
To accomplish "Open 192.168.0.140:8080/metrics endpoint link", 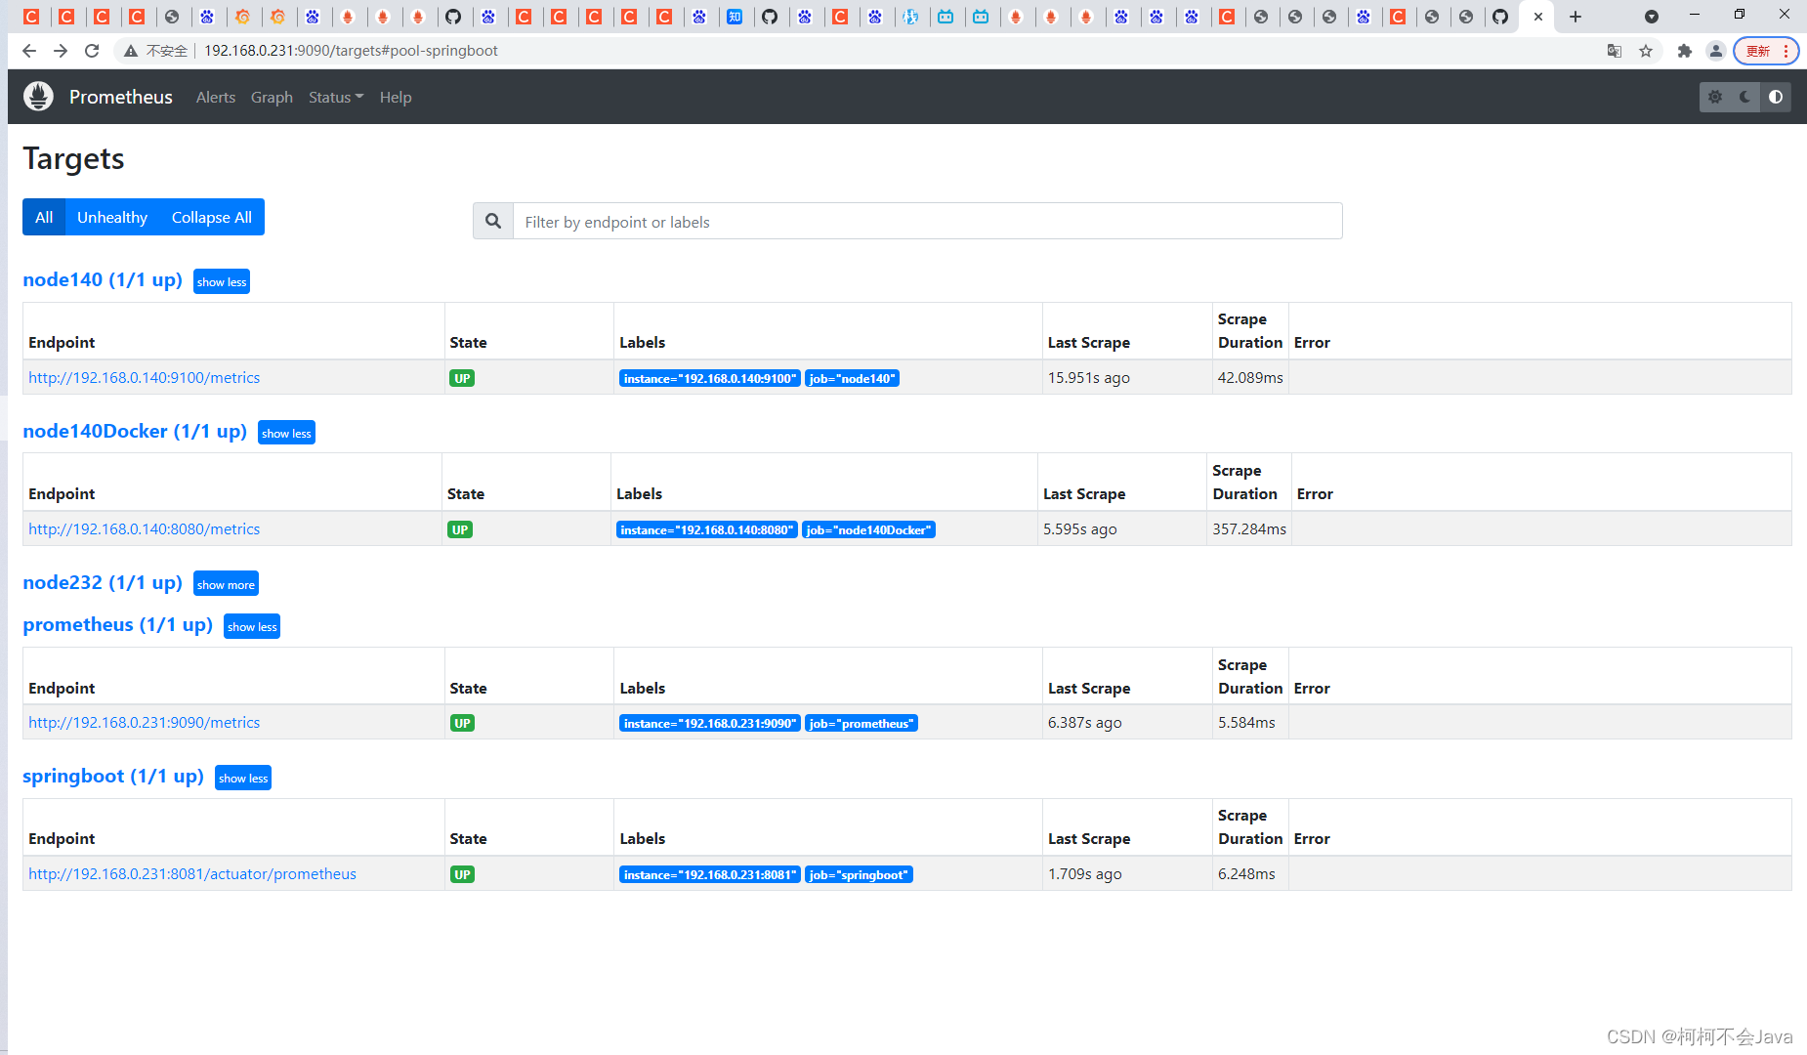I will pos(145,529).
